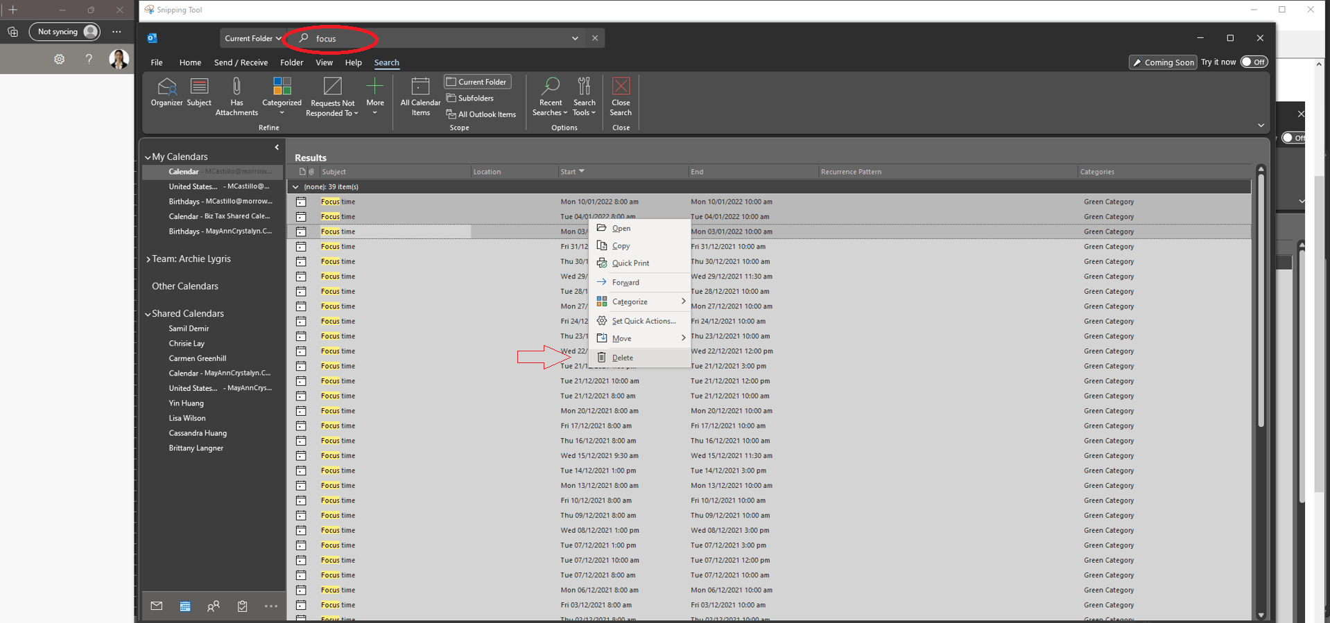Expand the search box dropdown arrow
1330x623 pixels.
[575, 38]
